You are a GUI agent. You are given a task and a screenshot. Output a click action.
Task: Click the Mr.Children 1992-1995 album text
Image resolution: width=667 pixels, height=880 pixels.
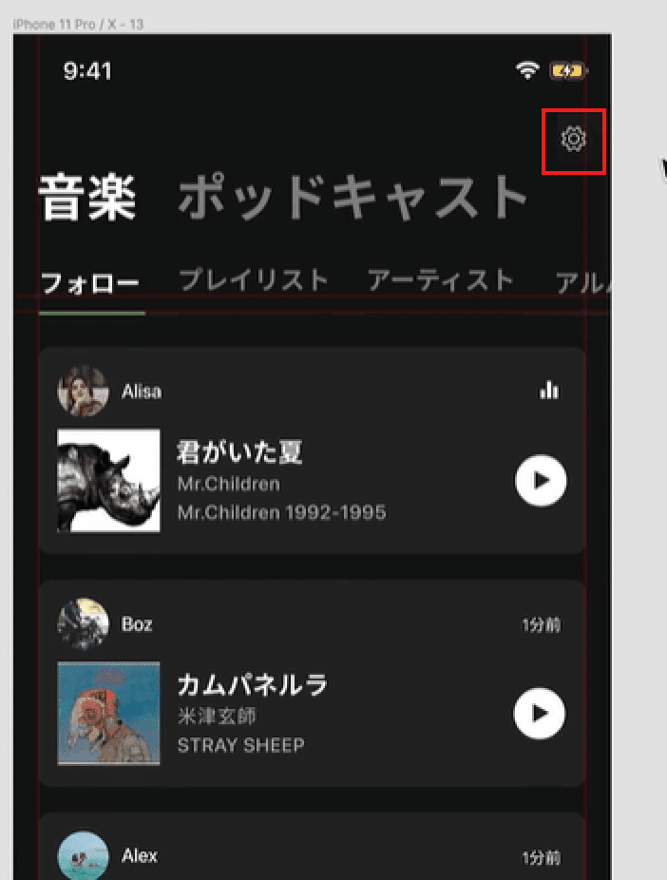point(281,512)
